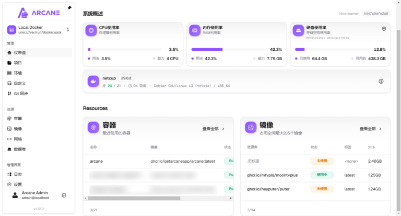Click the 容器 card icon
Screen dimensions: 401x216
[93, 127]
